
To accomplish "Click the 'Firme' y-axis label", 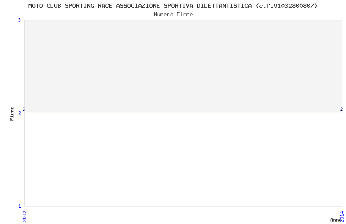I will pyautogui.click(x=12, y=114).
